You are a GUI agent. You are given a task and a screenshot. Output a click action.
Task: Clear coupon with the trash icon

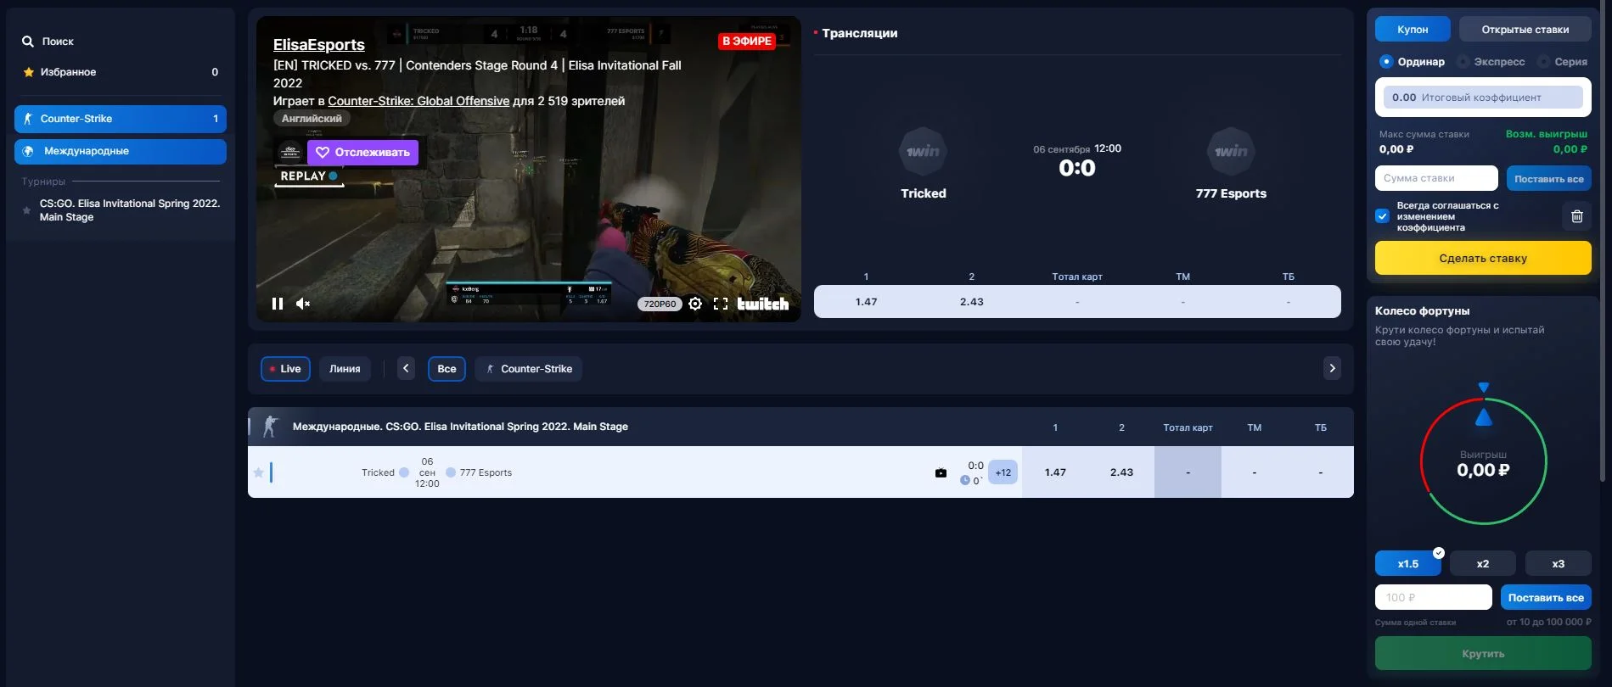click(1576, 216)
